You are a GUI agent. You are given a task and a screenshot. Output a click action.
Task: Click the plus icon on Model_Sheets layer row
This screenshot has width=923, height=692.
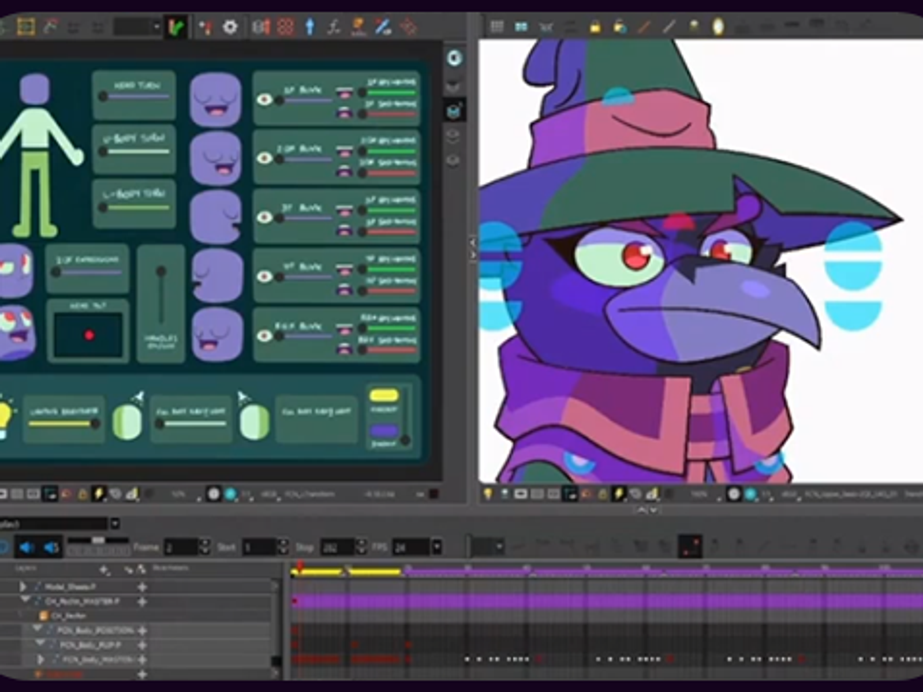[142, 587]
